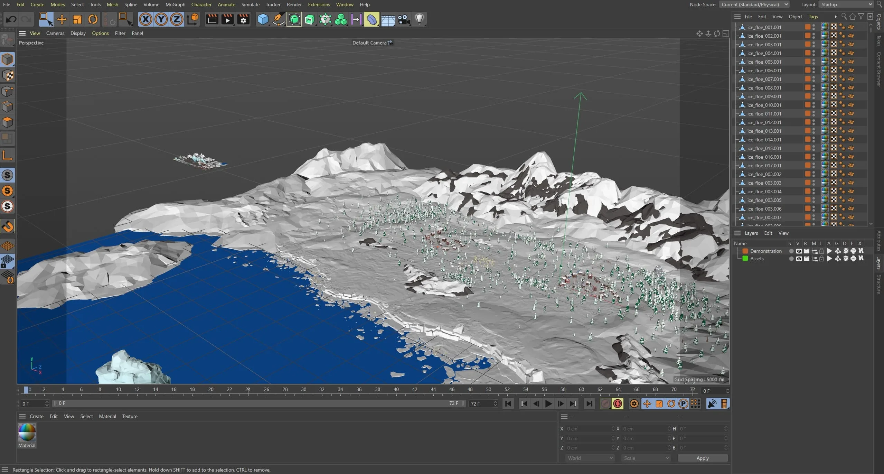Image resolution: width=884 pixels, height=474 pixels.
Task: Open the Node Space dropdown
Action: [x=754, y=4]
